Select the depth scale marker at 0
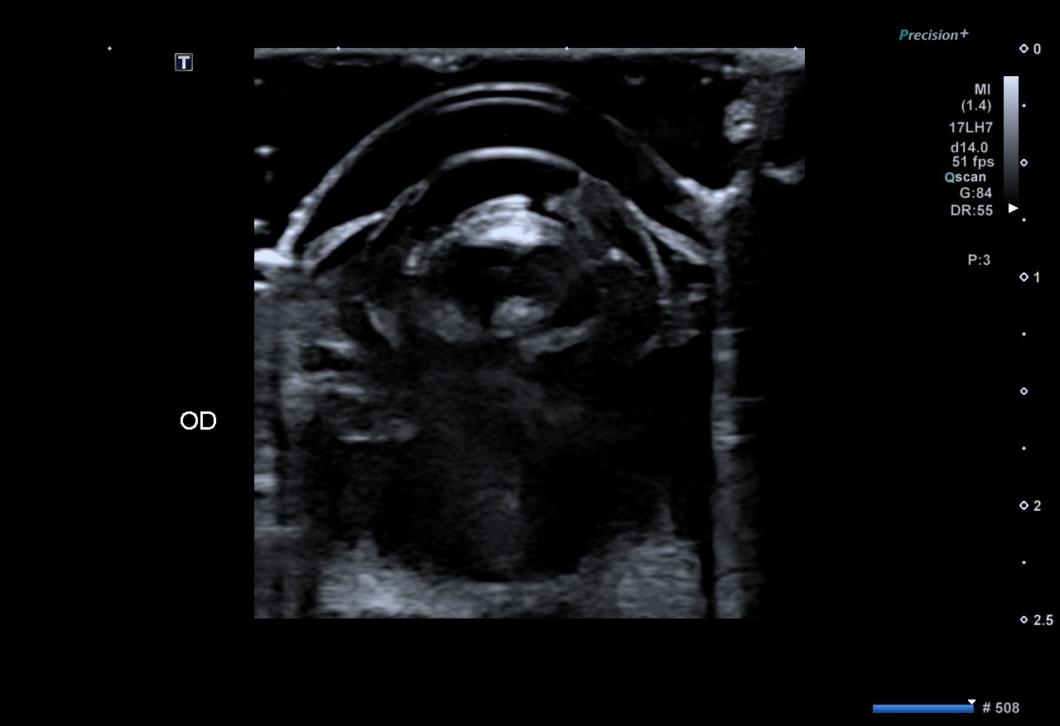The width and height of the screenshot is (1060, 726). point(1024,49)
